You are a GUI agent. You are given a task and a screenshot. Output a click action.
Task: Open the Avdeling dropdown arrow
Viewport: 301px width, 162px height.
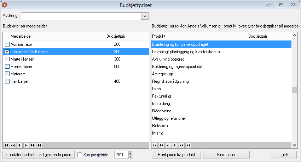pos(145,16)
